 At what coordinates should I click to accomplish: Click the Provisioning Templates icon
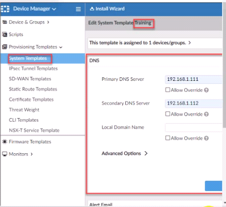coord(5,47)
